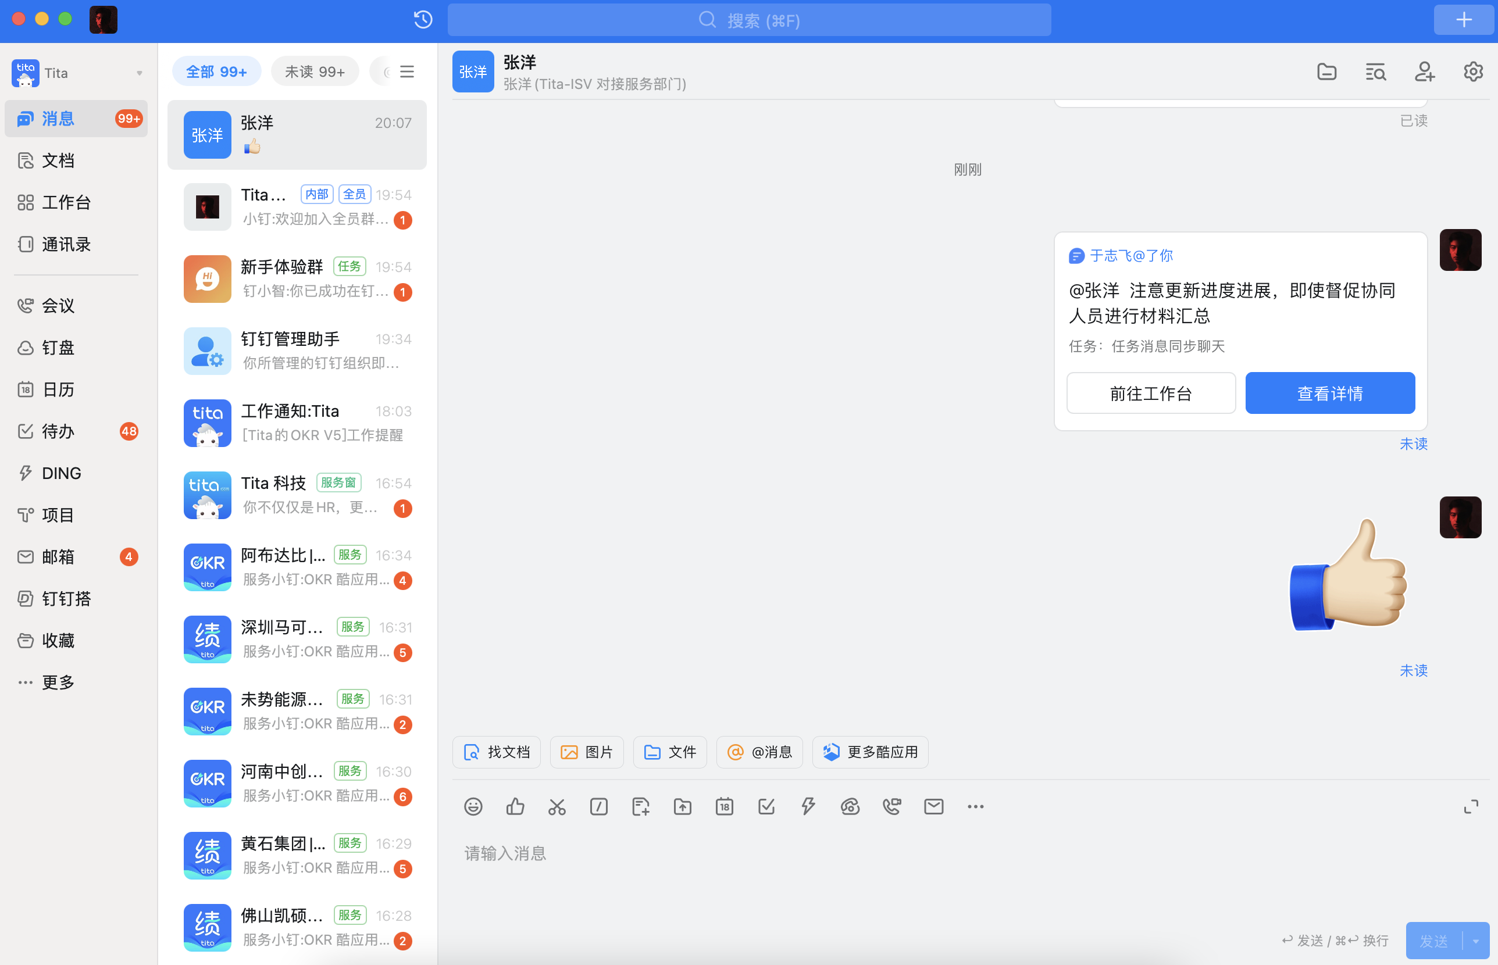Viewport: 1498px width, 965px height.
Task: Insert emoji from smiley icon
Action: pos(473,806)
